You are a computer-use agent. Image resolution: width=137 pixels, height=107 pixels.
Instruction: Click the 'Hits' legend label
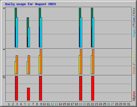134,11
